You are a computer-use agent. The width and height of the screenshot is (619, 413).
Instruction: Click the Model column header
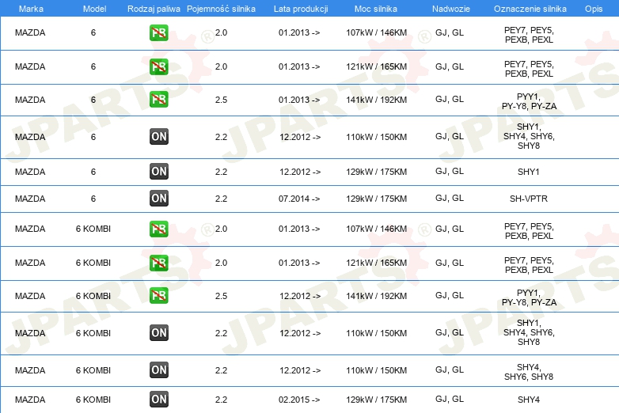94,9
